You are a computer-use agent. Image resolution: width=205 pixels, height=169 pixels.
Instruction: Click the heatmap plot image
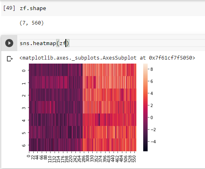[83, 107]
